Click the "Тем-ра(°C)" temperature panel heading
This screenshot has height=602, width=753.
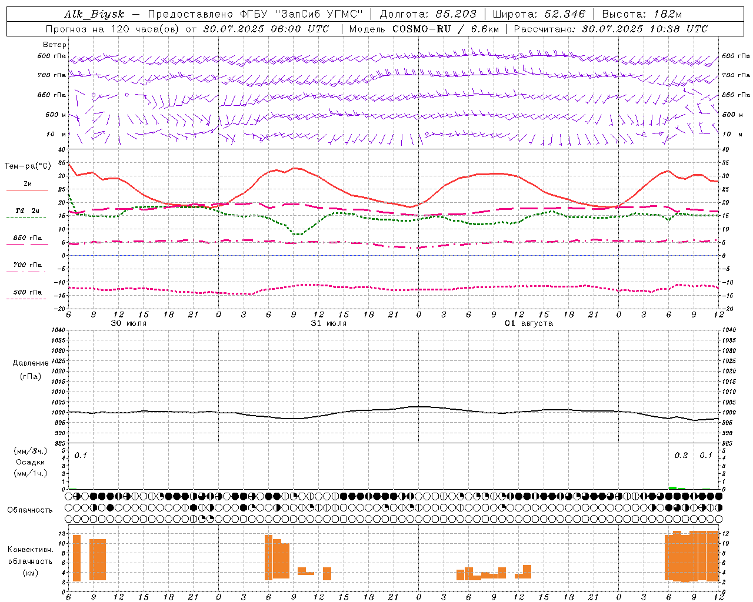28,166
